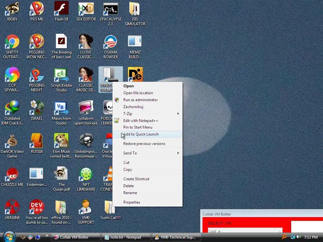The height and width of the screenshot is (242, 323).
Task: Click the orange search tray icon
Action: 285,237
